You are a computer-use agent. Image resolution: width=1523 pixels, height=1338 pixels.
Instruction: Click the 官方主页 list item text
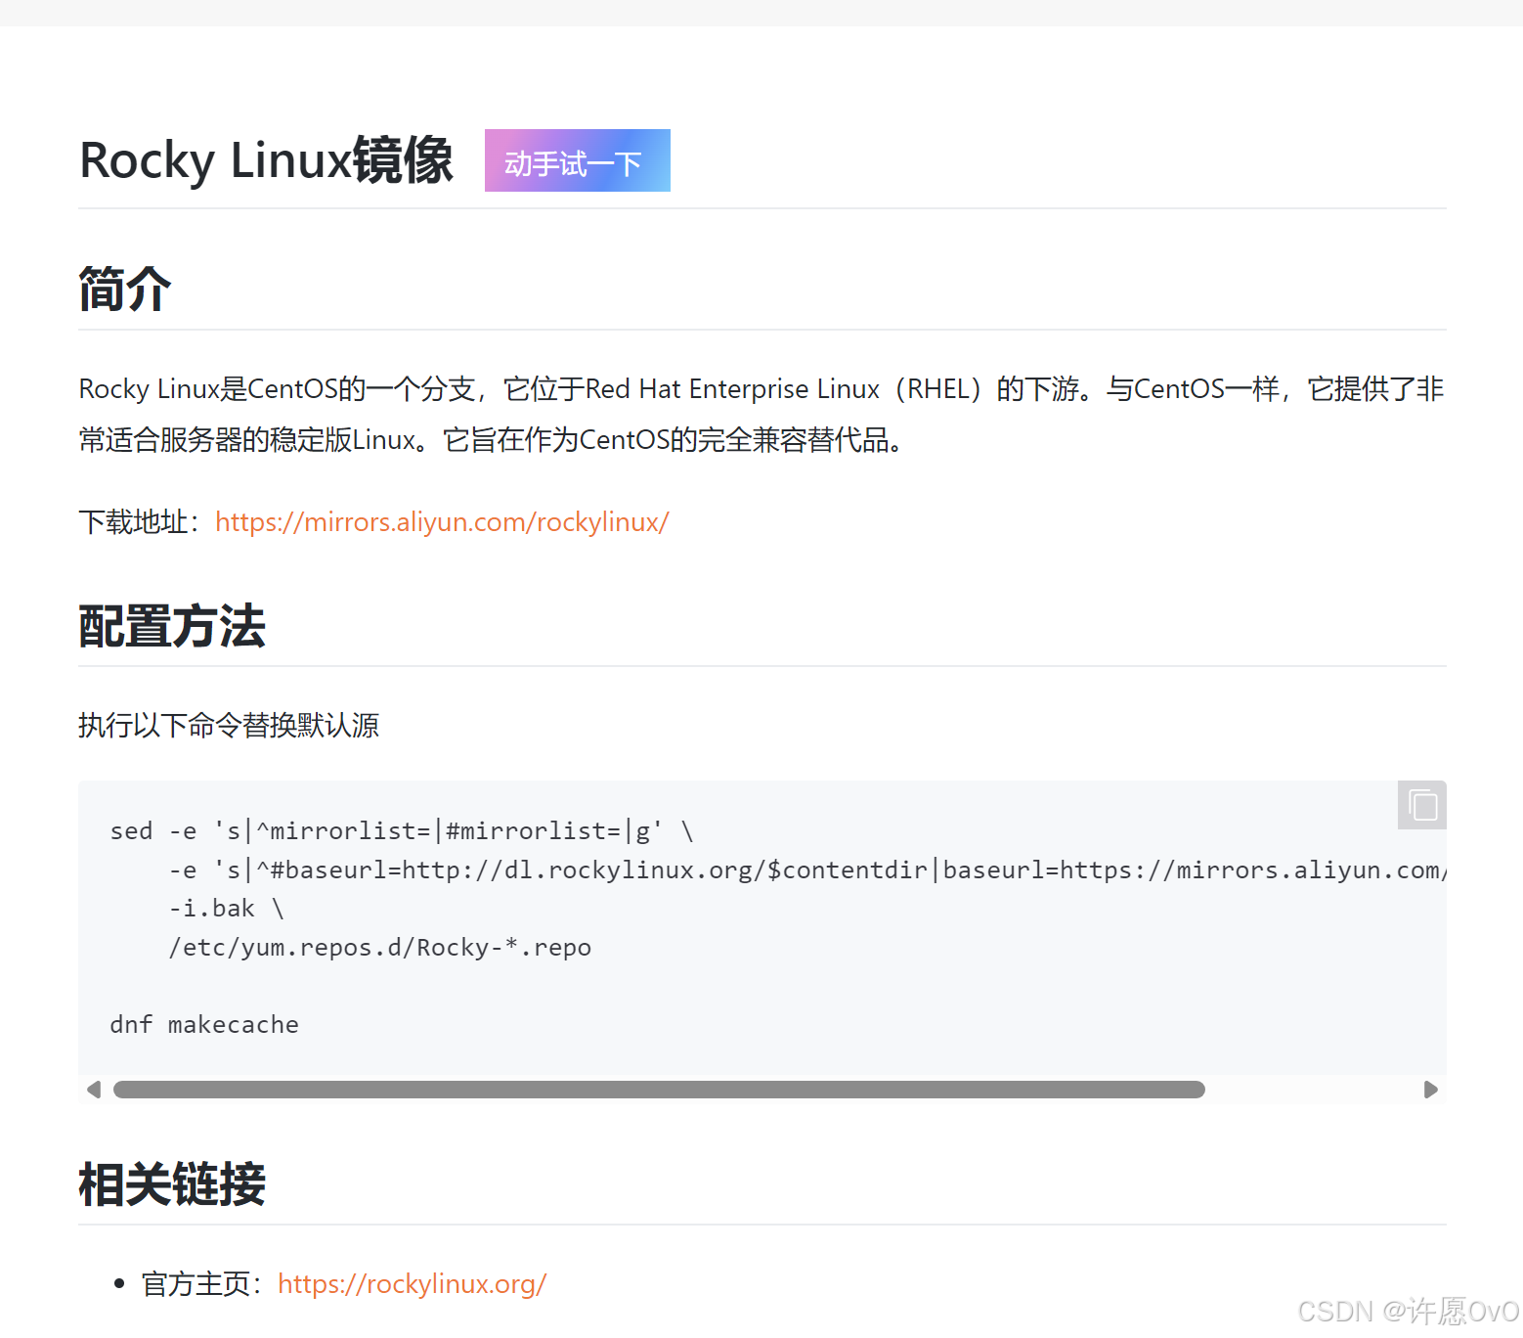198,1283
